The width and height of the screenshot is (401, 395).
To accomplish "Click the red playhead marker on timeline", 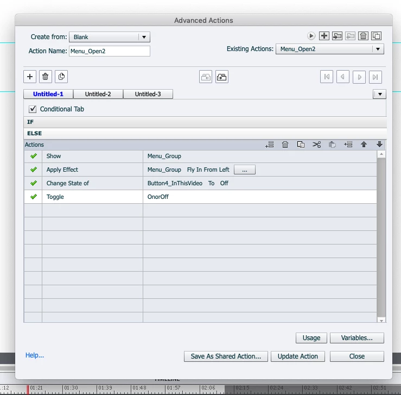I will 28,390.
